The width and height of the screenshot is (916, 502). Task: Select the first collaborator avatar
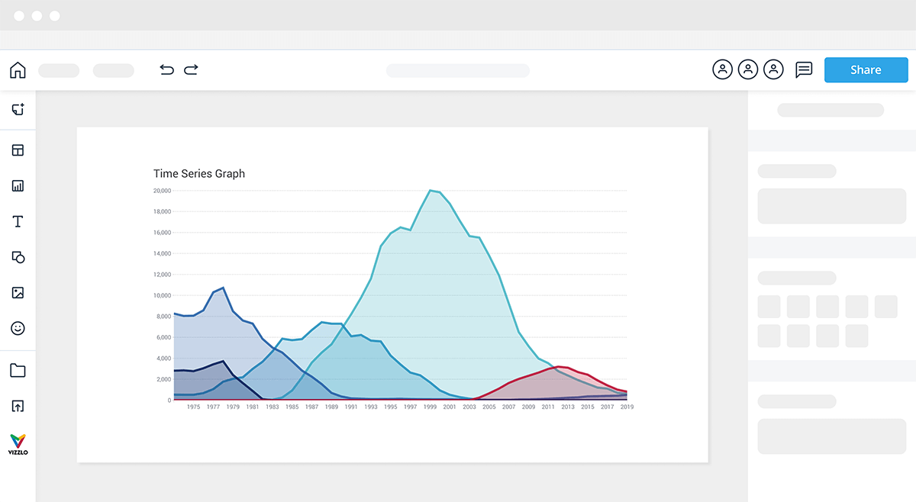722,70
